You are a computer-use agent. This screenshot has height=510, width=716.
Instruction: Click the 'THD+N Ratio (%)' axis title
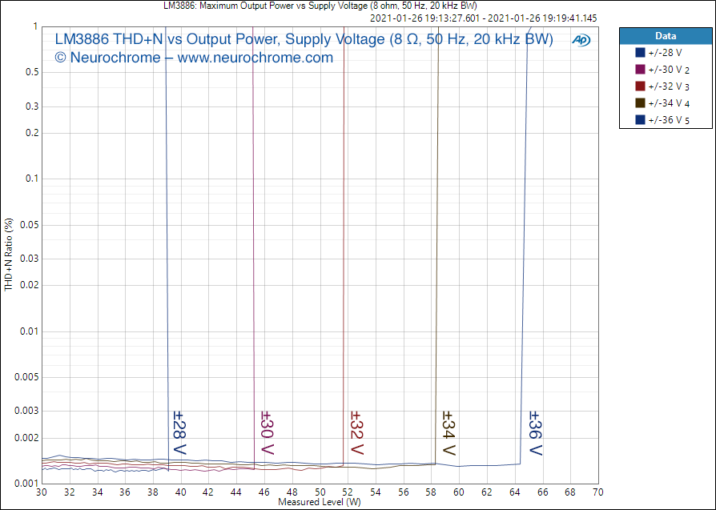pos(9,255)
